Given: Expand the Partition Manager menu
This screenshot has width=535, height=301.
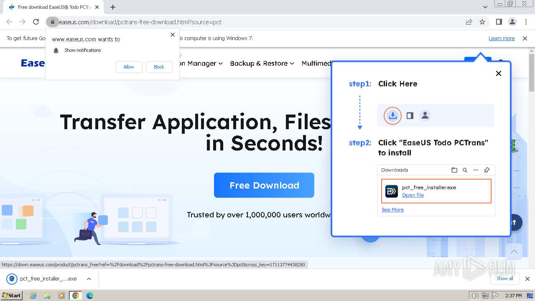Looking at the screenshot, I should pos(201,63).
